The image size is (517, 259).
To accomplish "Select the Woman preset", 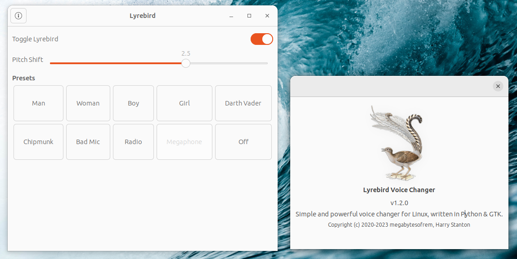I will (88, 103).
